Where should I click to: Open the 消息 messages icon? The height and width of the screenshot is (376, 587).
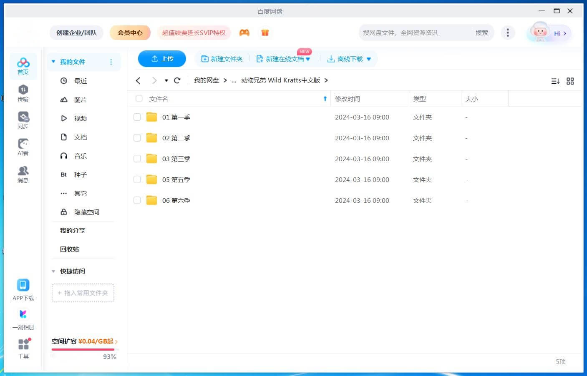(x=23, y=174)
